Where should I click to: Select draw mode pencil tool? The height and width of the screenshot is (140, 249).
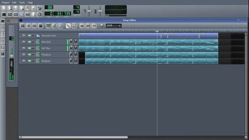[x=68, y=26]
